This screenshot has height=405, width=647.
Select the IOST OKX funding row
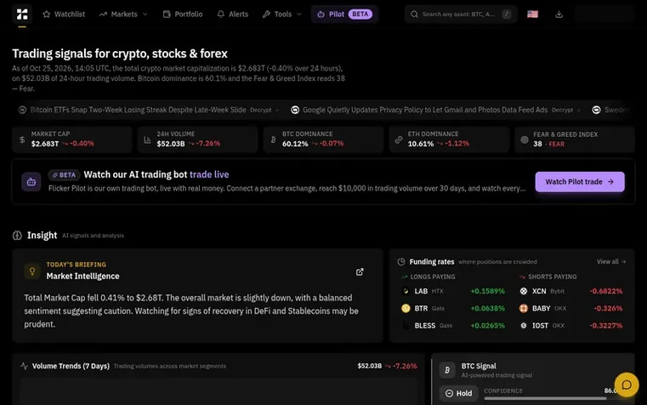tap(571, 326)
